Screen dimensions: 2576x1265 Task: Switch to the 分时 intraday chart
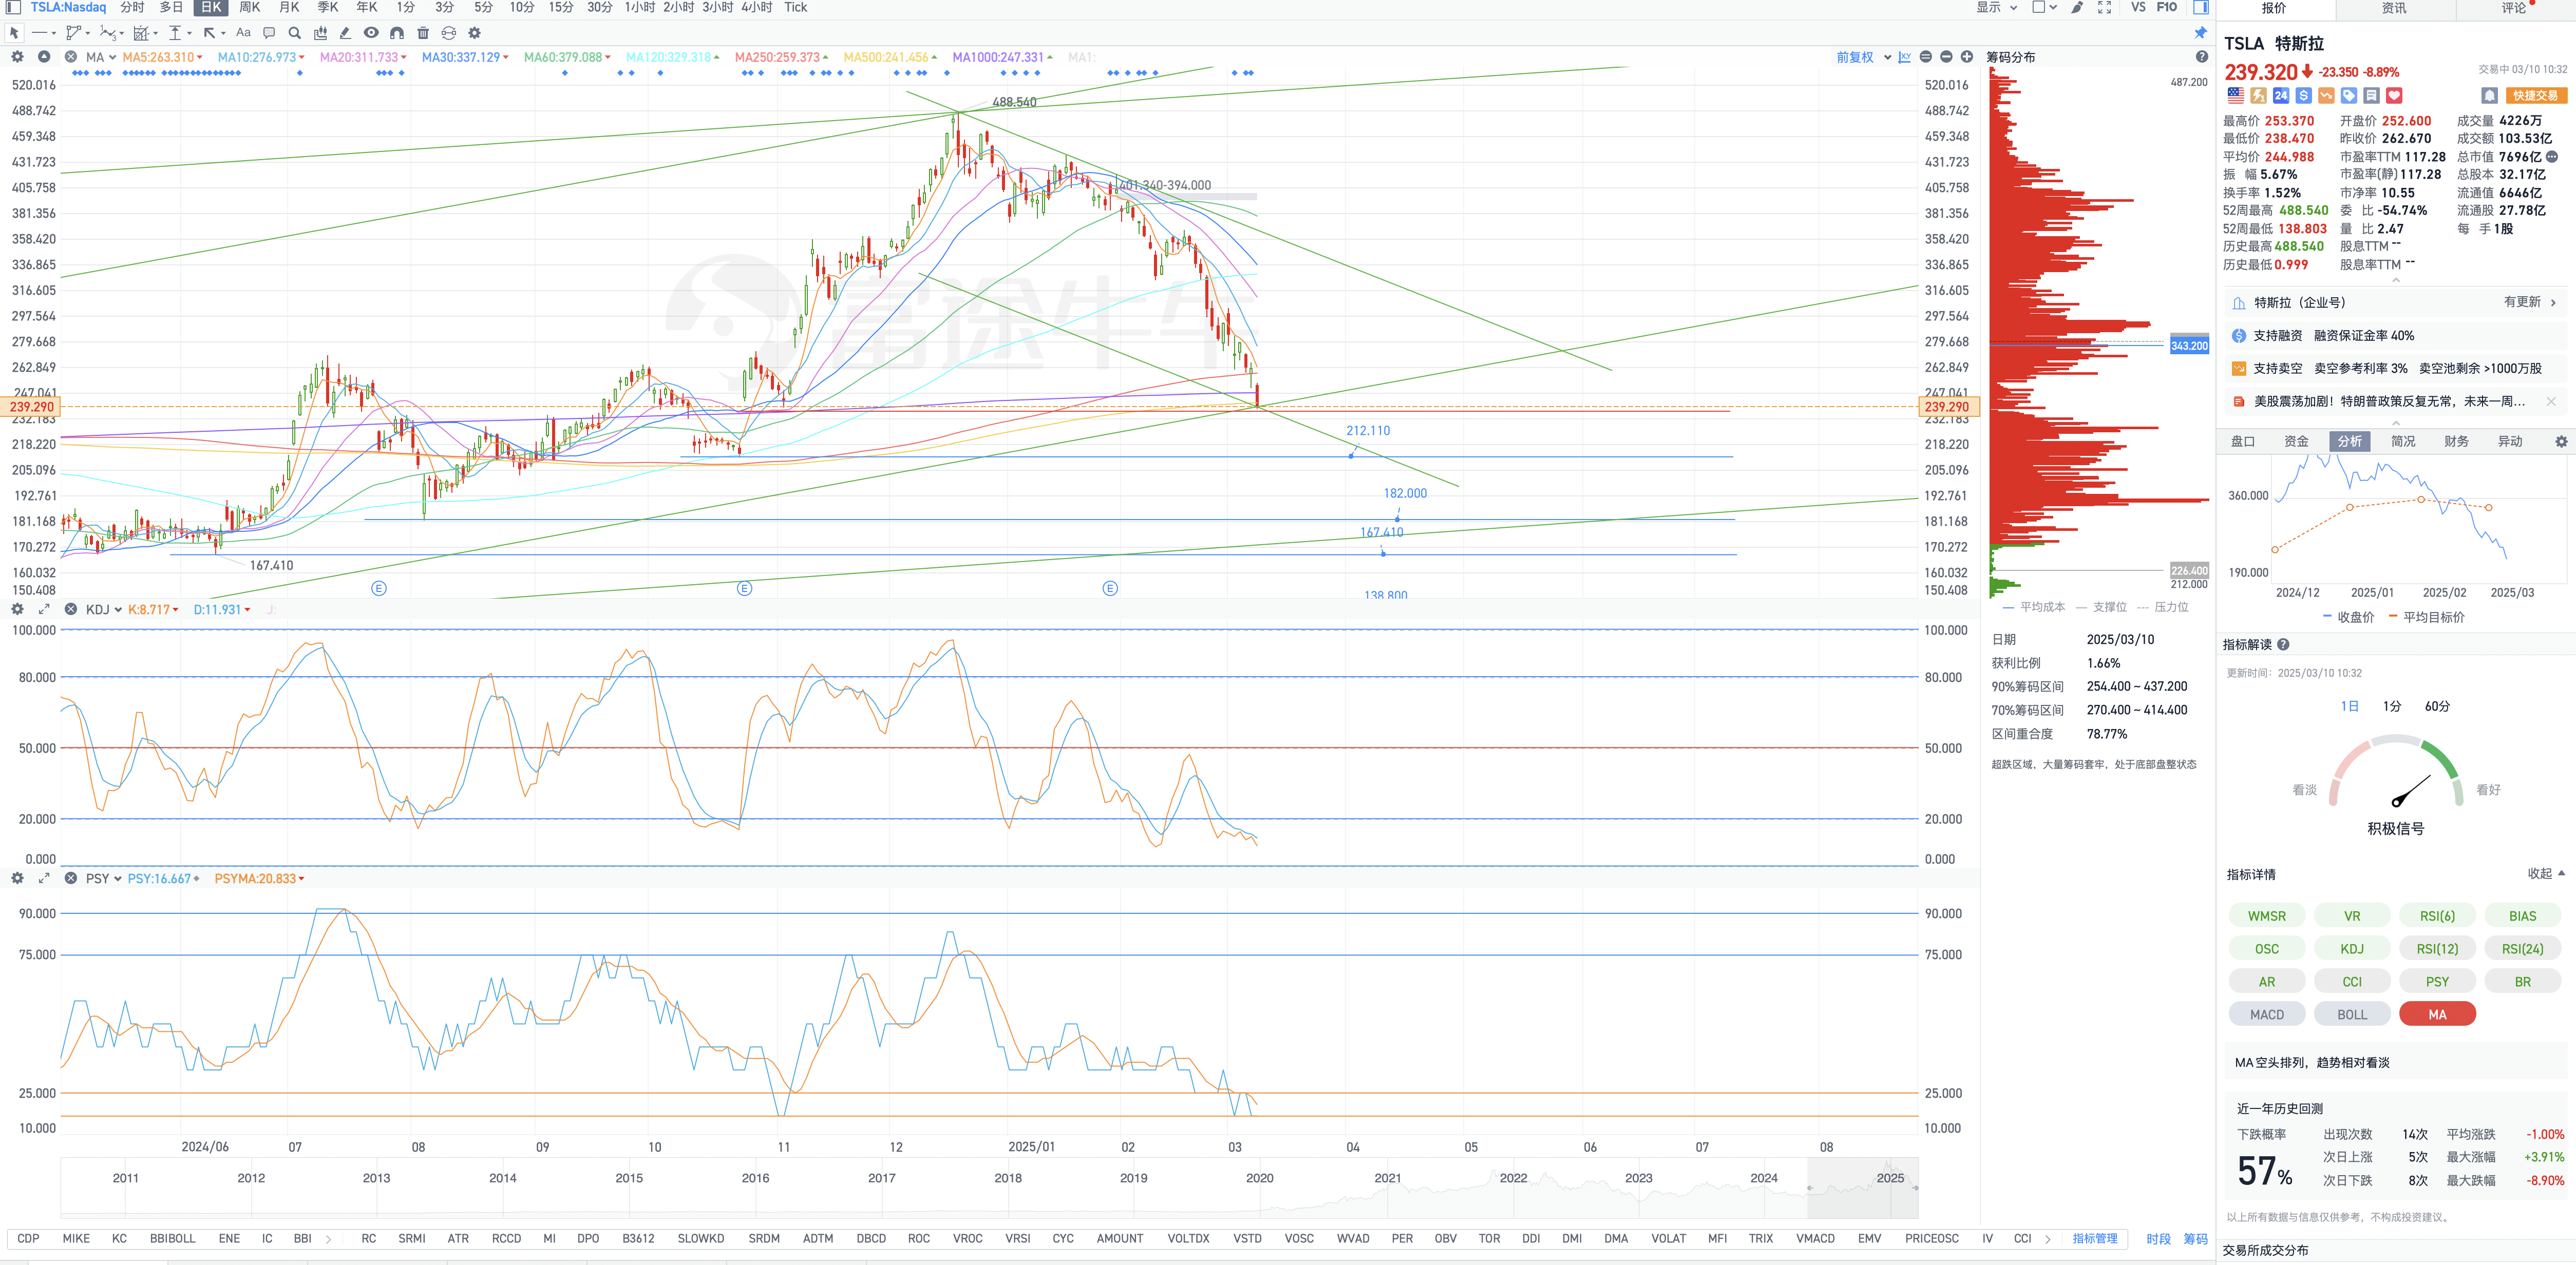point(132,7)
